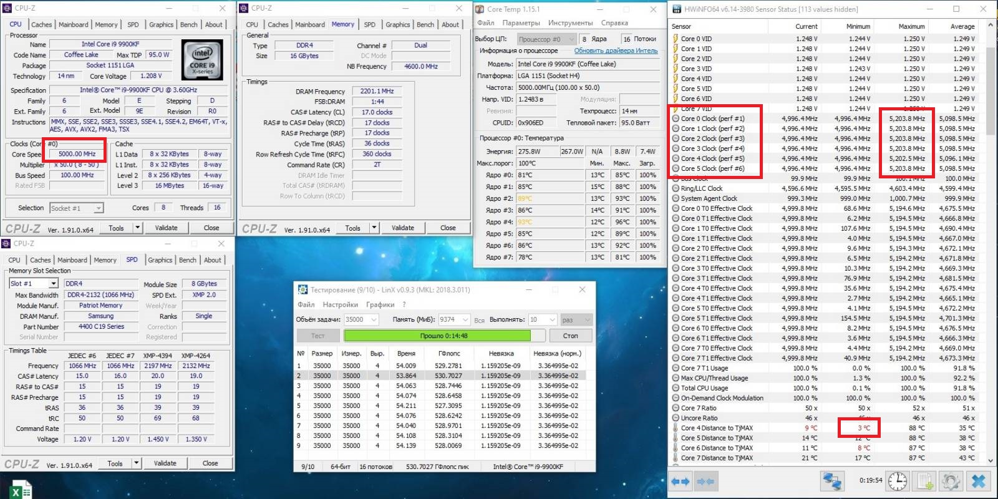This screenshot has width=998, height=499.
Task: Click Validate in CPU-Z SPD window
Action: point(165,463)
